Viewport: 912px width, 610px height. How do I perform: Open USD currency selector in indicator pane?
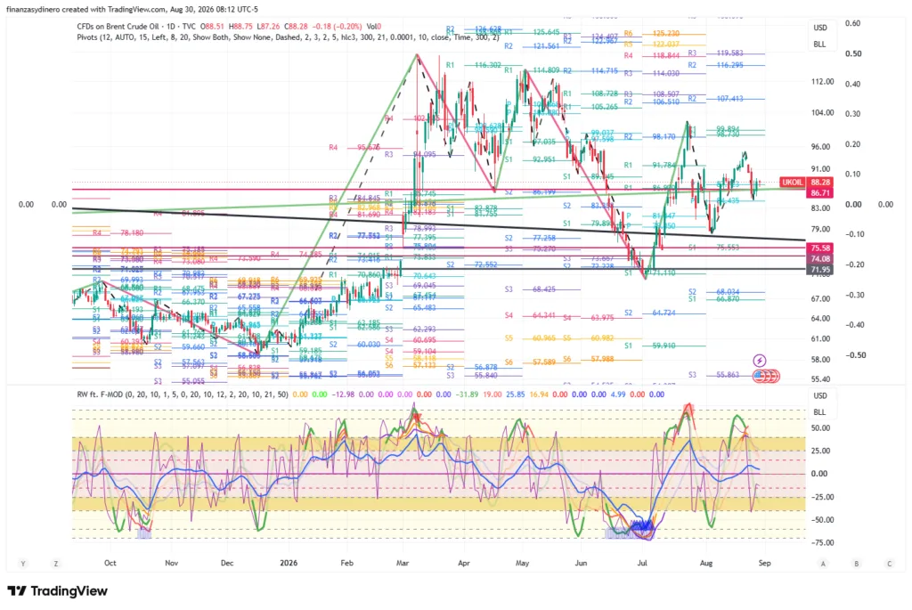pos(820,396)
